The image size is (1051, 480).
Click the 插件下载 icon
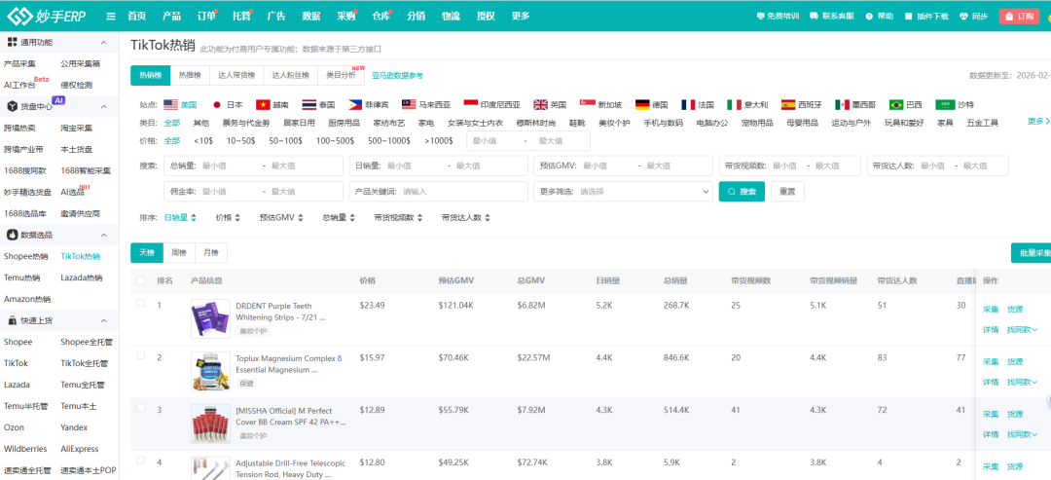click(910, 17)
